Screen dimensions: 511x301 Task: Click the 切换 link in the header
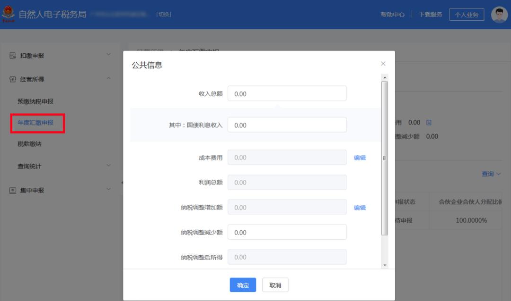coord(164,14)
